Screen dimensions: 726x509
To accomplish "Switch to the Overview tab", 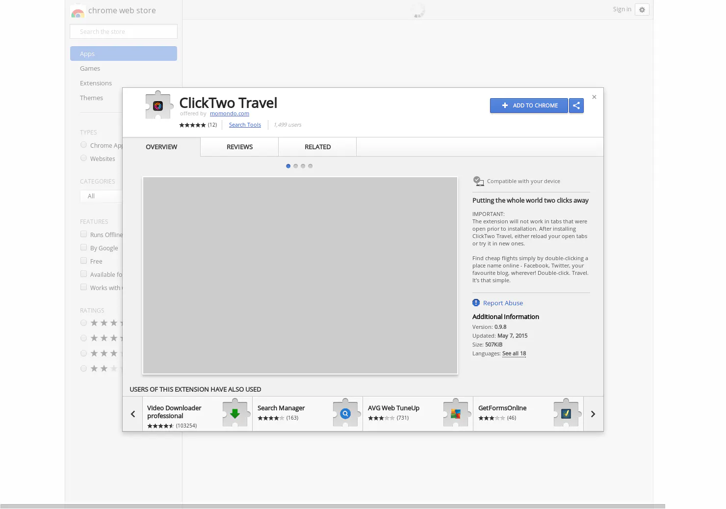I will click(x=161, y=147).
